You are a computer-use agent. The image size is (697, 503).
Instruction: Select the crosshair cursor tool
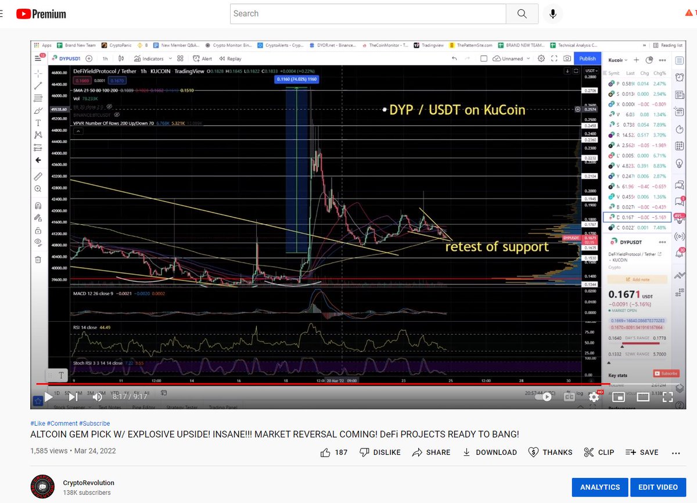(x=38, y=73)
